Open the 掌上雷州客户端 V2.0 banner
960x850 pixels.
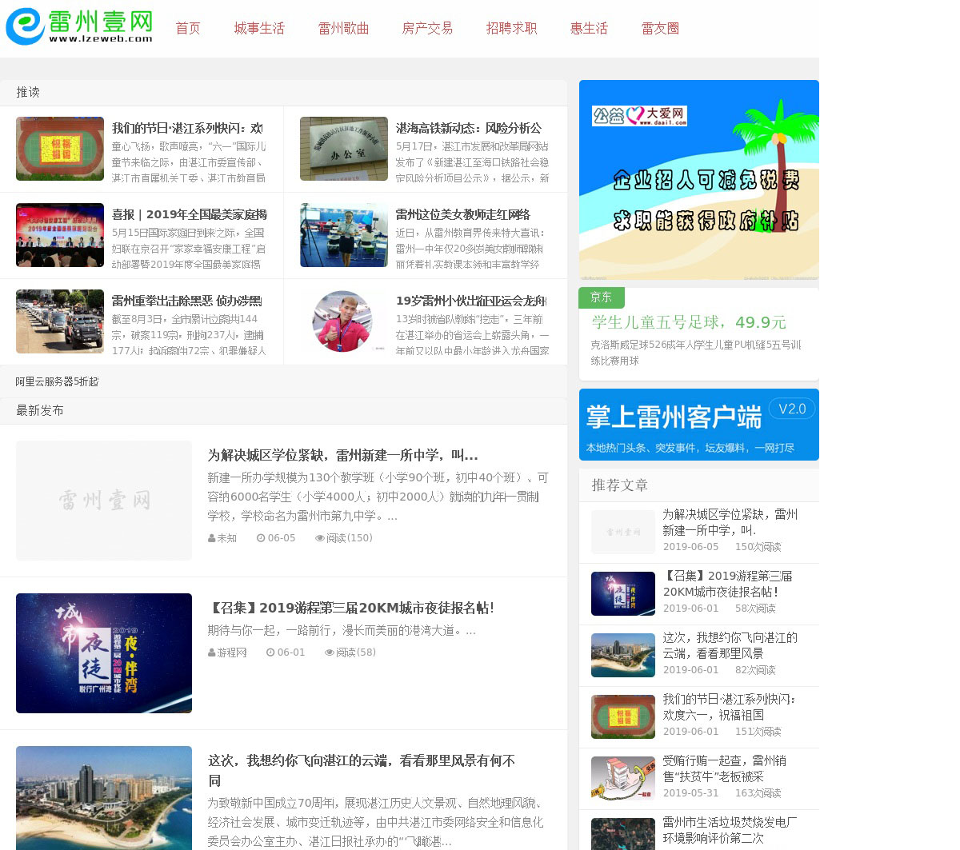(698, 425)
